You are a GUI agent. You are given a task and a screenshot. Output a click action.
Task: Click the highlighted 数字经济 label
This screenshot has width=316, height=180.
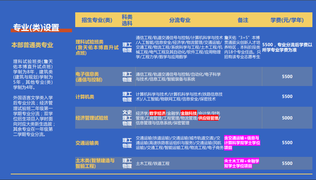click(x=157, y=113)
